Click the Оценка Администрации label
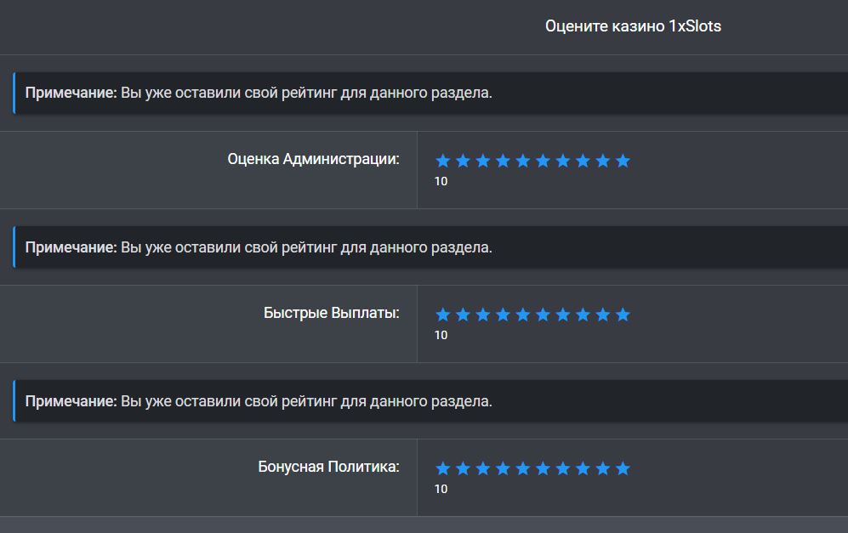The height and width of the screenshot is (533, 848). 313,159
